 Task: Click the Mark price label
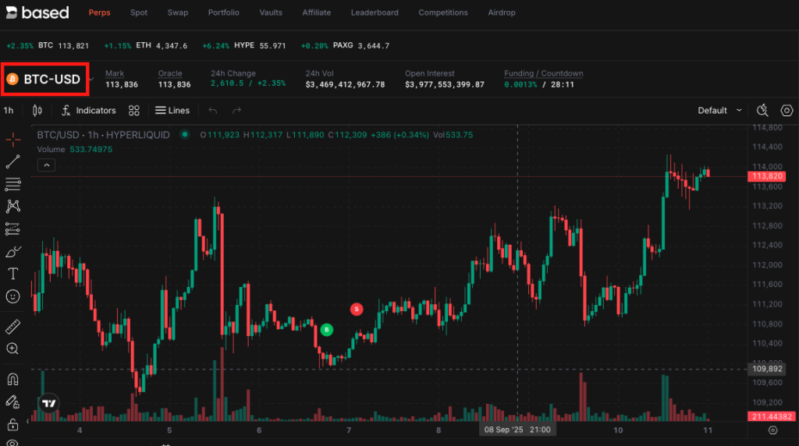[115, 73]
